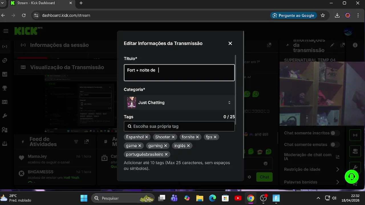The height and width of the screenshot is (205, 365).
Task: Open YouTube app from taskbar
Action: click(238, 198)
